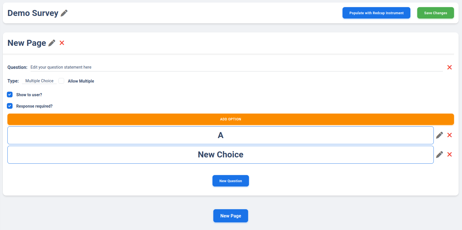Edit New Choice option with pencil
The width and height of the screenshot is (462, 230).
click(x=439, y=155)
